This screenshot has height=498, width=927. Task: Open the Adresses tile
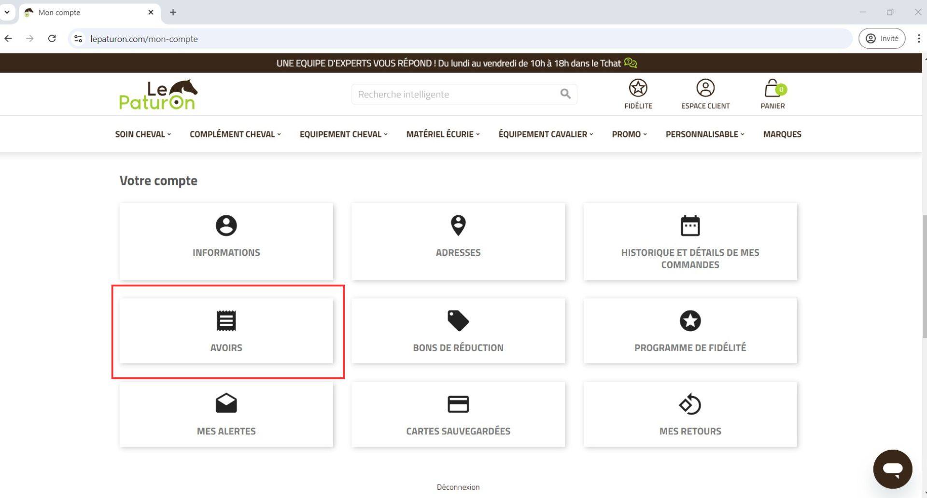pyautogui.click(x=458, y=241)
